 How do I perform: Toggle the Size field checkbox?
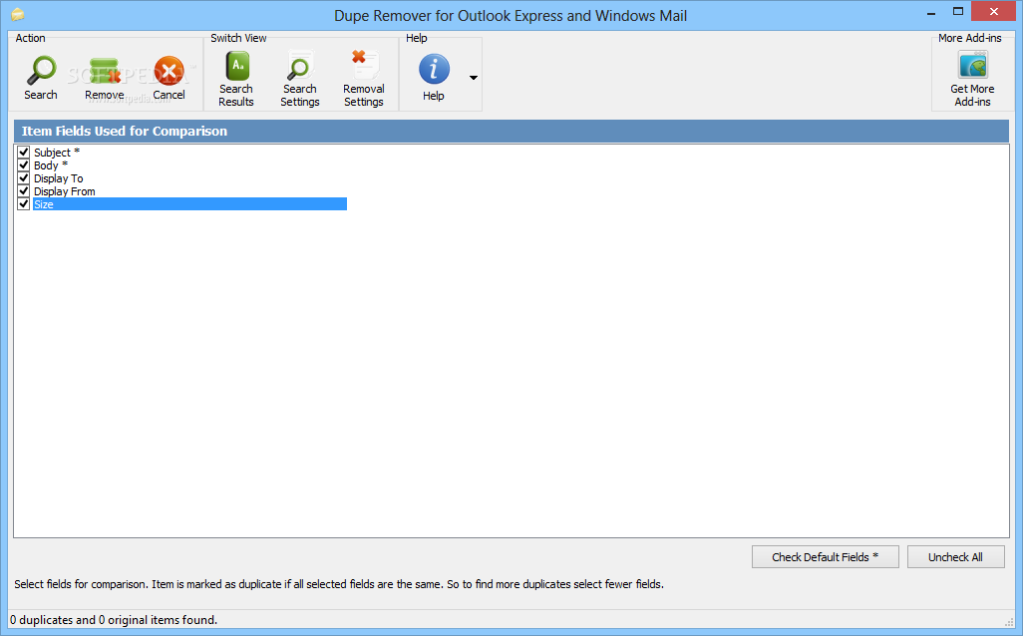click(x=24, y=204)
